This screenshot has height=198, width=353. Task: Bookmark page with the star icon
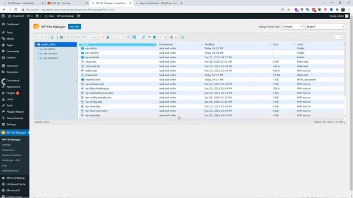pos(288,10)
